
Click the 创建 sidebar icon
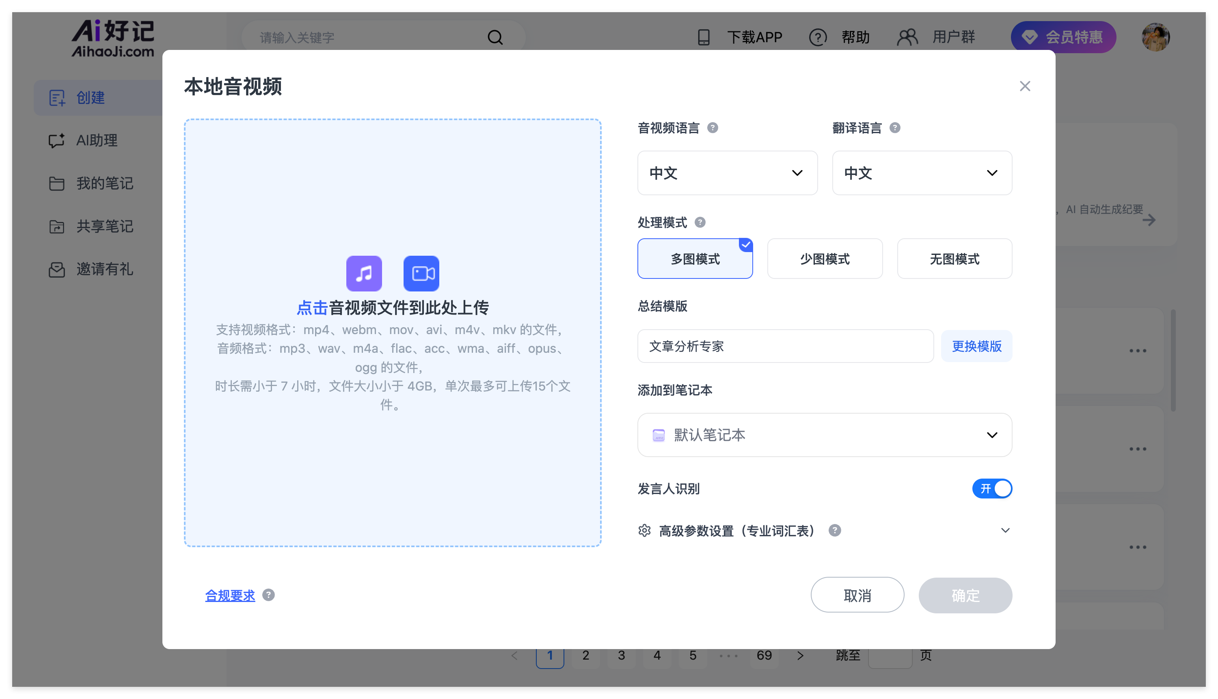coord(57,98)
